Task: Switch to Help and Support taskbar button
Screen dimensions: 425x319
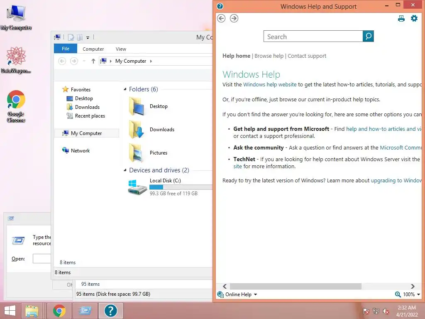Action: coord(110,311)
